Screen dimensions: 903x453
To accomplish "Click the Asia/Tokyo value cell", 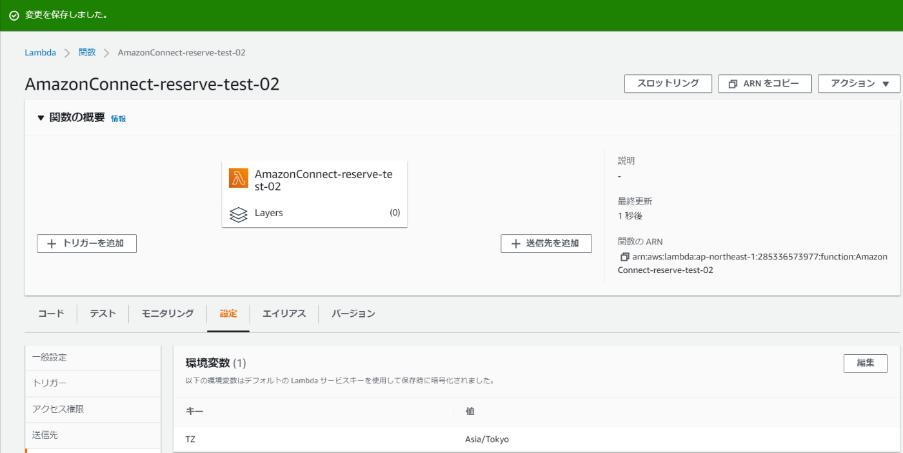I will (487, 439).
